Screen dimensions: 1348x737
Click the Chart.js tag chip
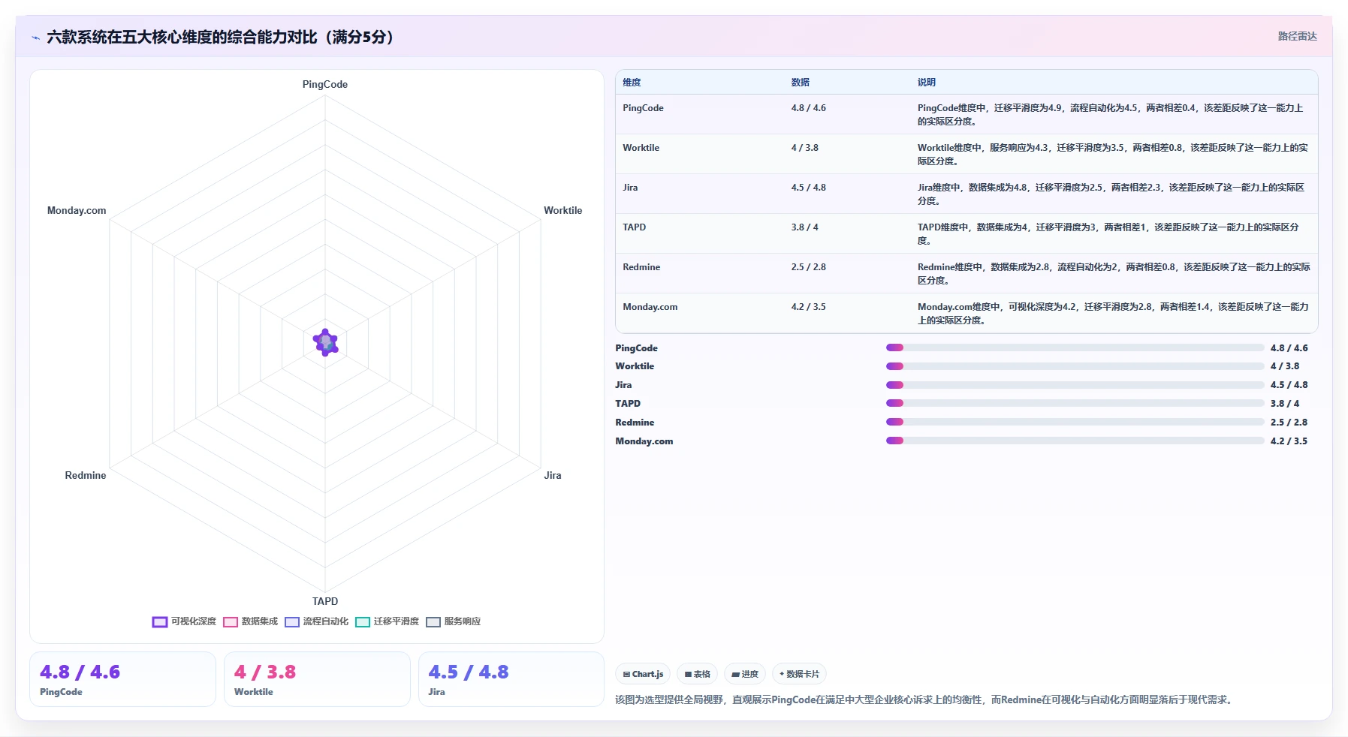[643, 674]
